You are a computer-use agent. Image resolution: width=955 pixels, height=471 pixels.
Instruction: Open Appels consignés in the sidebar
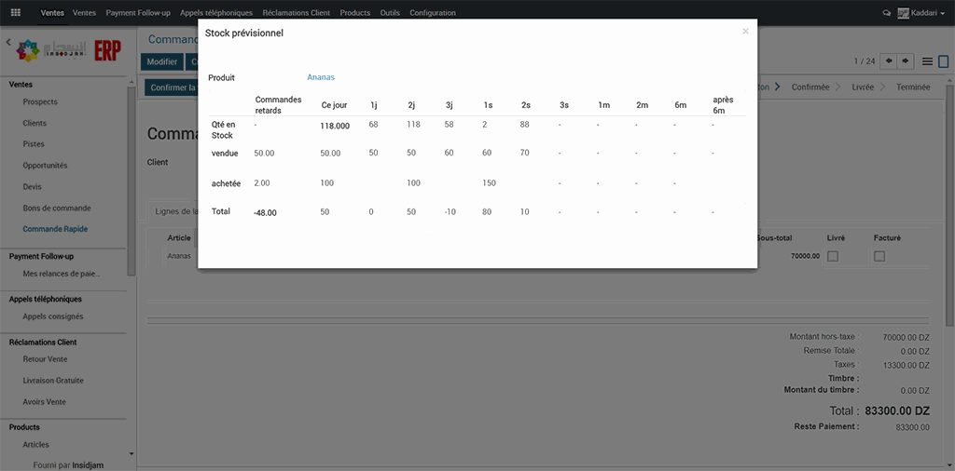click(x=53, y=316)
